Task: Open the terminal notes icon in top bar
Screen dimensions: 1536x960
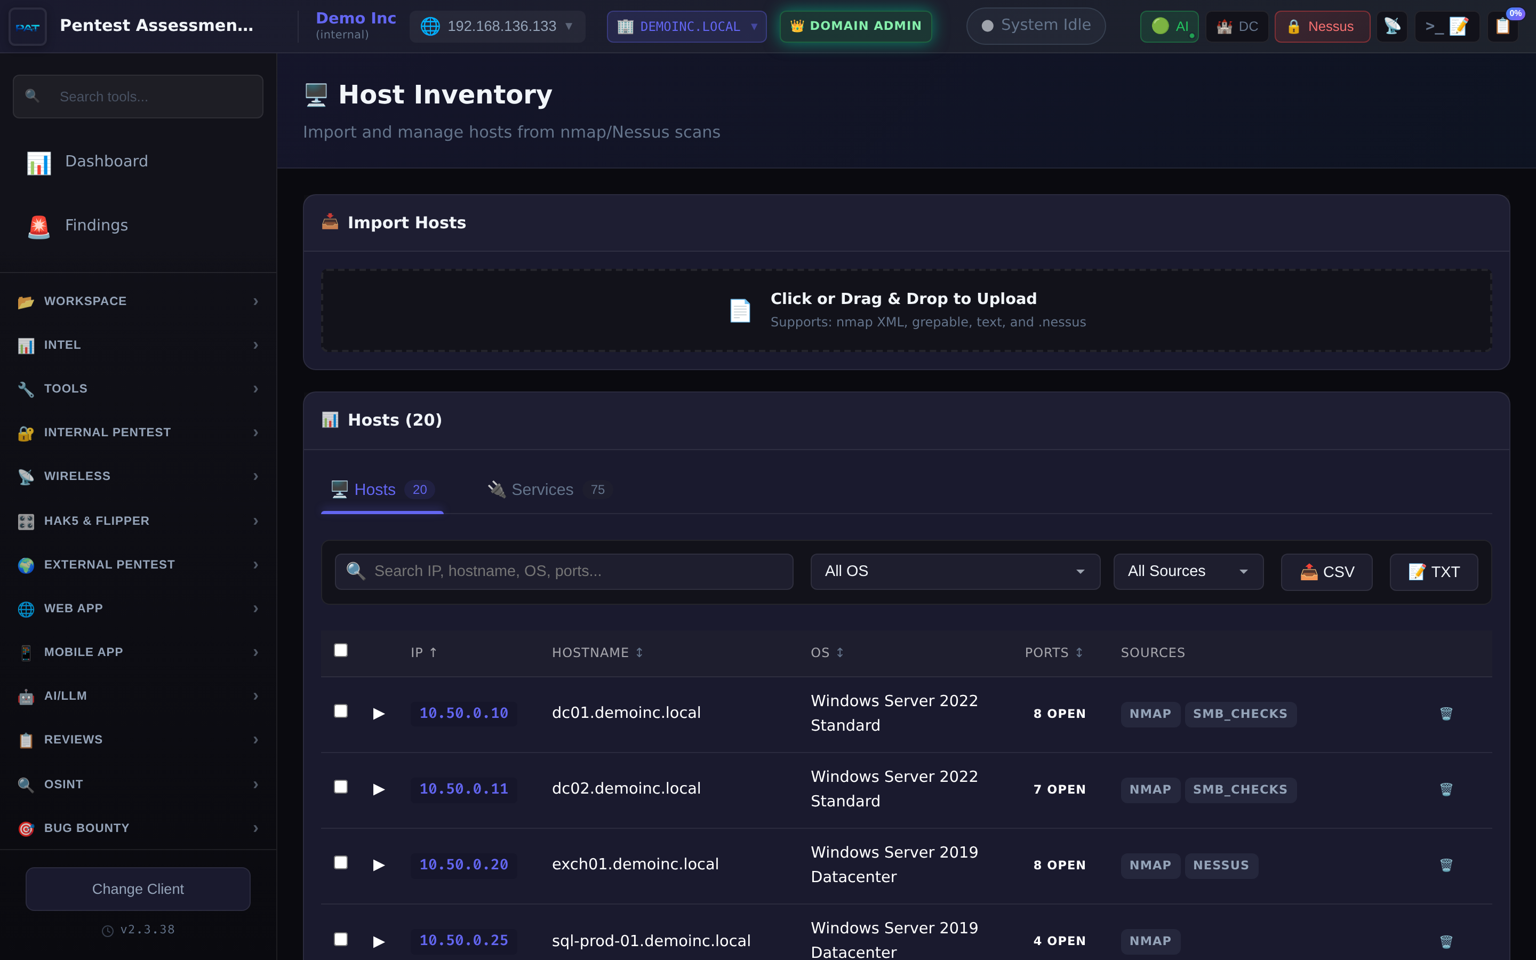Action: click(1447, 26)
